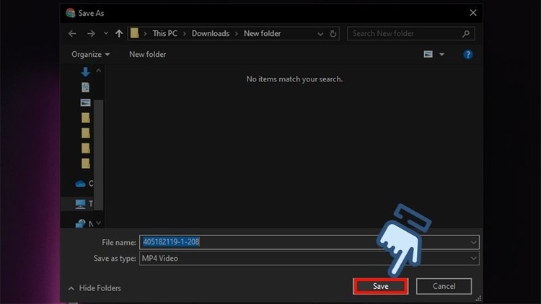Image resolution: width=541 pixels, height=304 pixels.
Task: Collapse the pane with Hide Folders
Action: [94, 288]
